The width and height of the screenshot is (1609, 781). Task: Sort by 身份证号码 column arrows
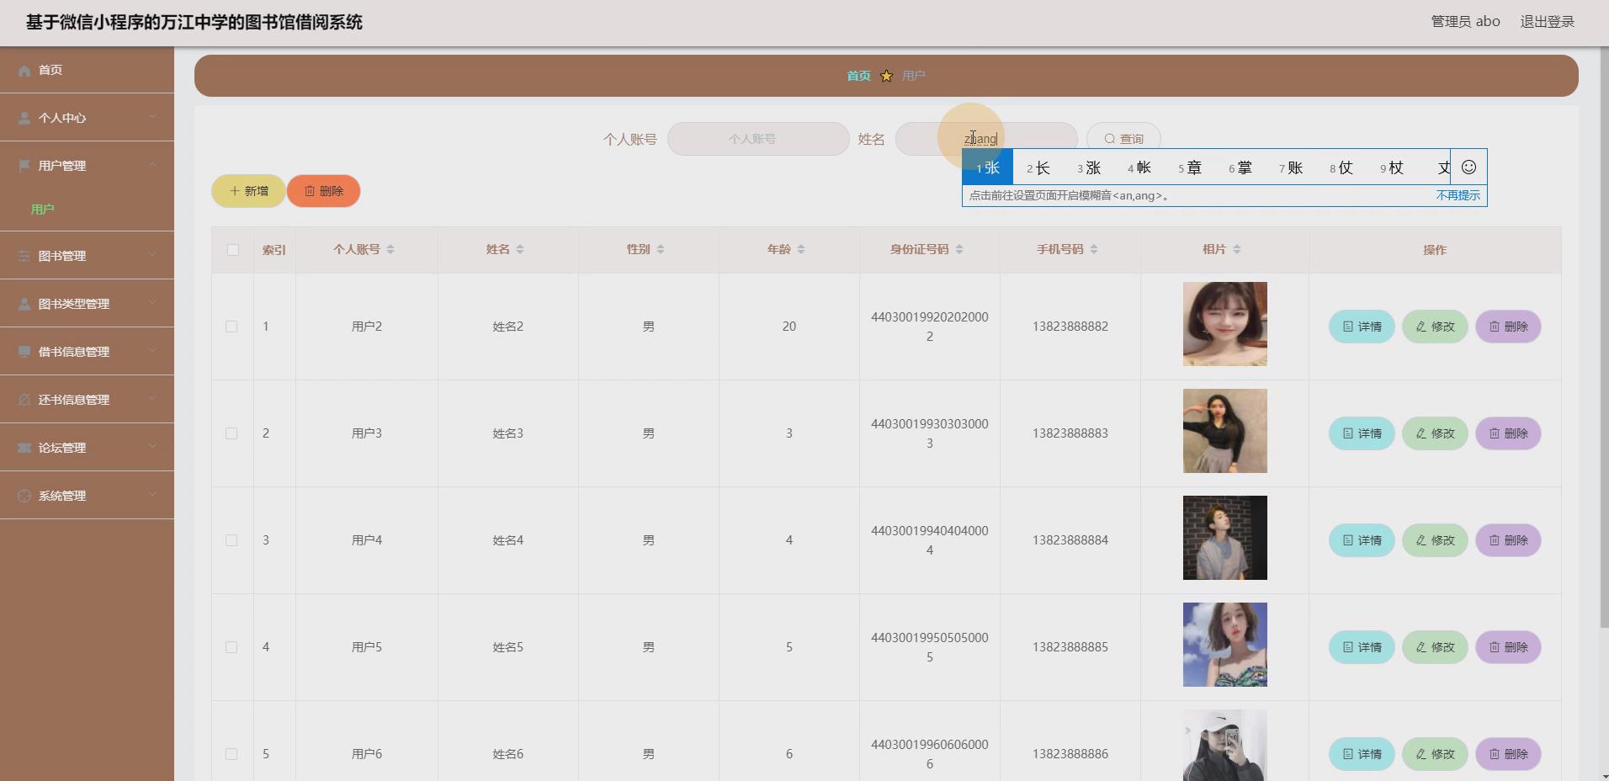959,249
